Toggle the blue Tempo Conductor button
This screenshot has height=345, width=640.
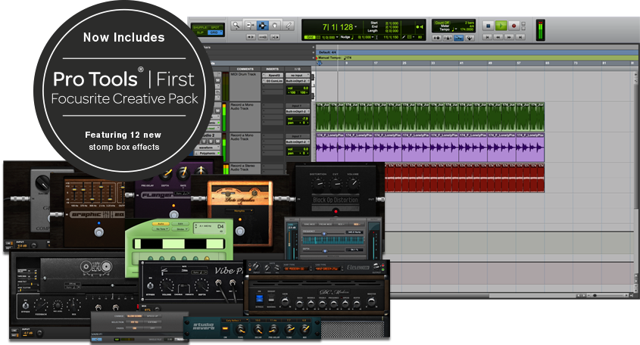click(459, 38)
